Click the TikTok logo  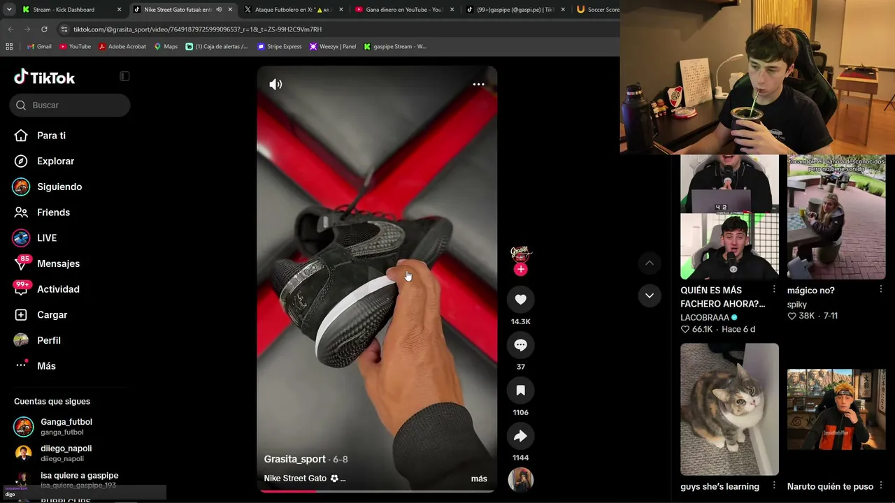pyautogui.click(x=45, y=77)
